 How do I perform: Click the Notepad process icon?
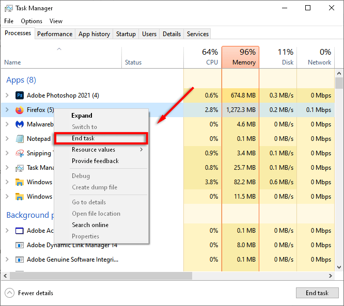click(20, 139)
